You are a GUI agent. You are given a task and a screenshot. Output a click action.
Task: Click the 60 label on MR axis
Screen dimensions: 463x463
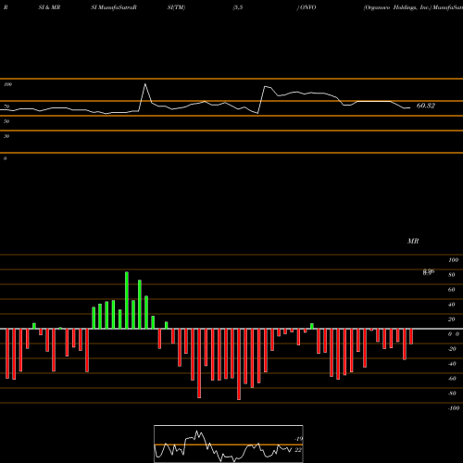coord(452,290)
